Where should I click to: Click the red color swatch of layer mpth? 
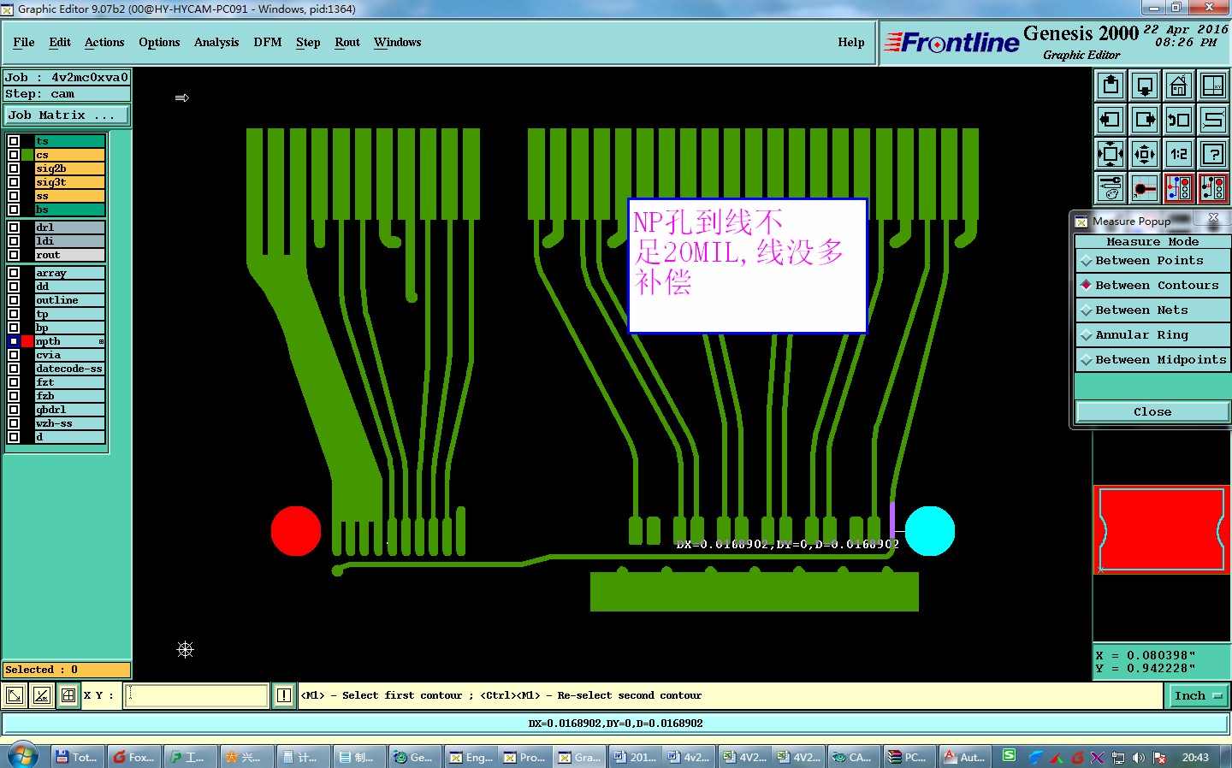(27, 341)
